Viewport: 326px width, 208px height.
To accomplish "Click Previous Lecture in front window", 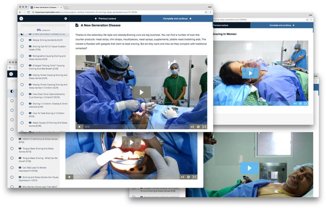I will point(106,18).
